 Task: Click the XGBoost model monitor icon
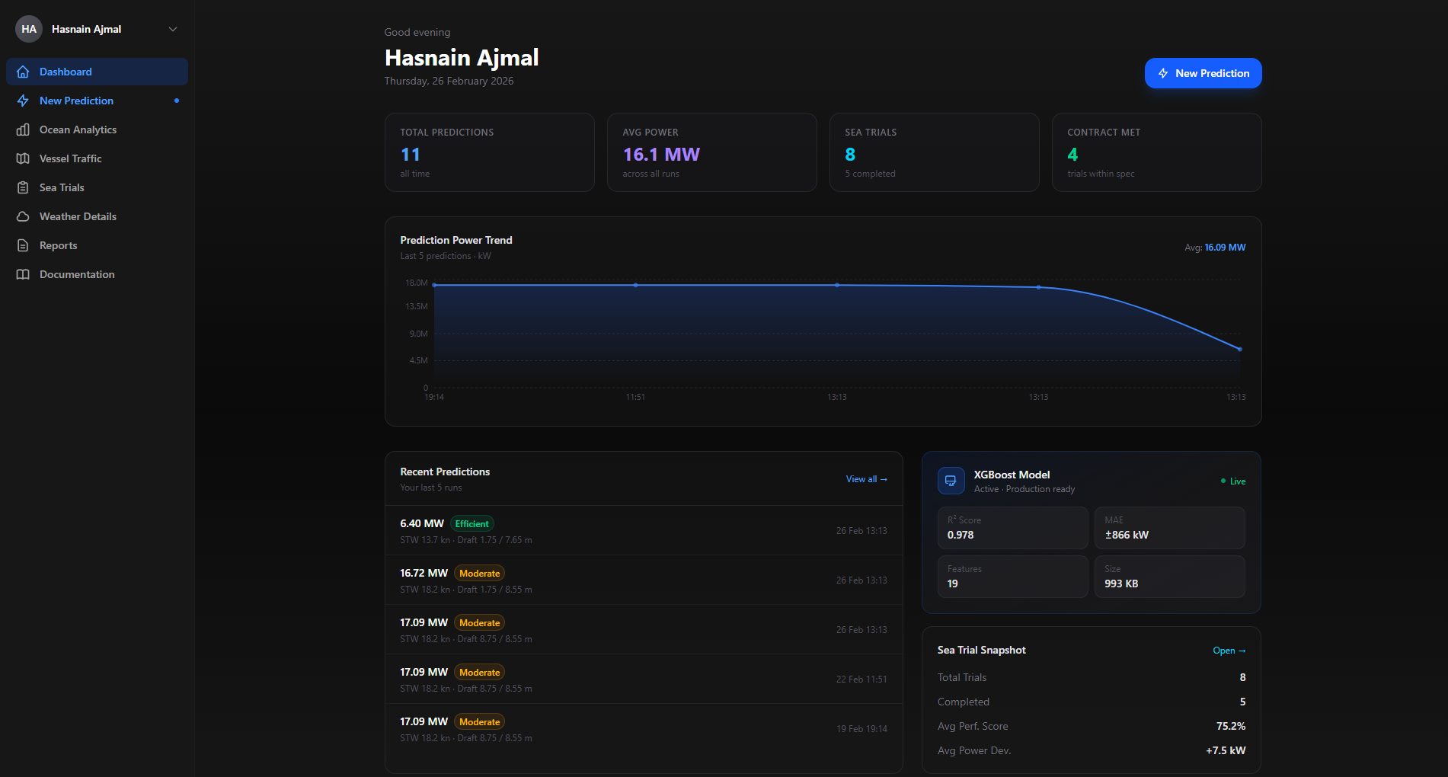pyautogui.click(x=951, y=481)
